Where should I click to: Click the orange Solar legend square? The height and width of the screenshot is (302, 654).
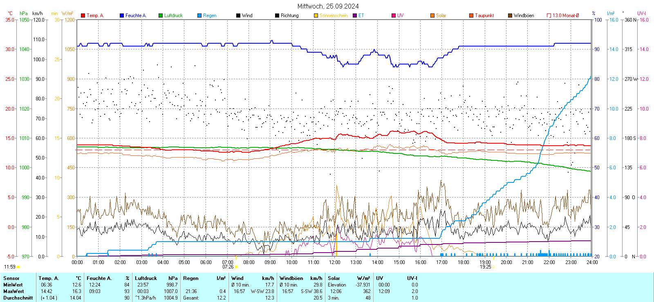(432, 16)
